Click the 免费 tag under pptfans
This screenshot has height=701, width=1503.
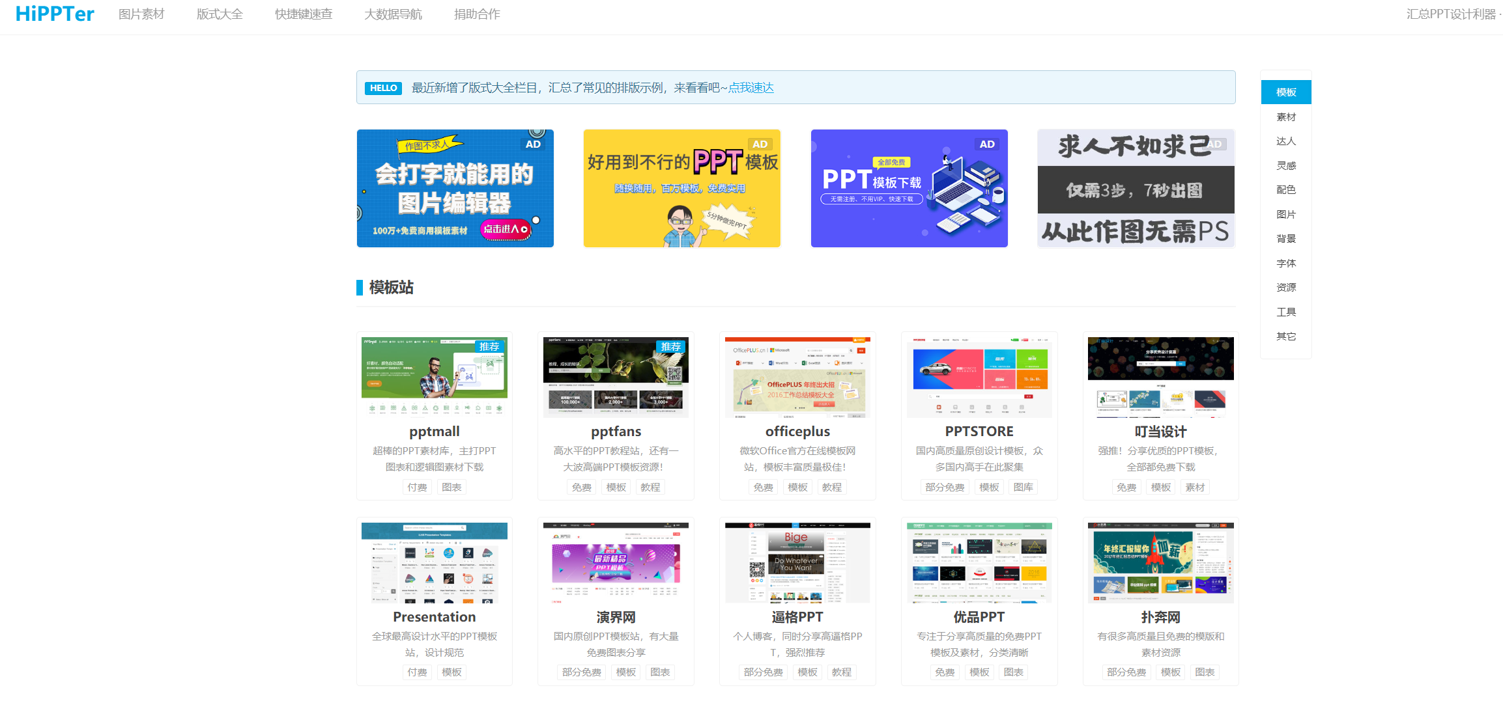pyautogui.click(x=582, y=488)
